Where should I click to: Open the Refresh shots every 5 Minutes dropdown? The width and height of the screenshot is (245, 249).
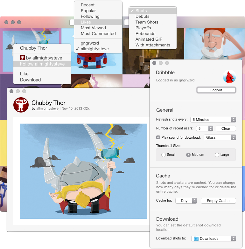(213, 120)
